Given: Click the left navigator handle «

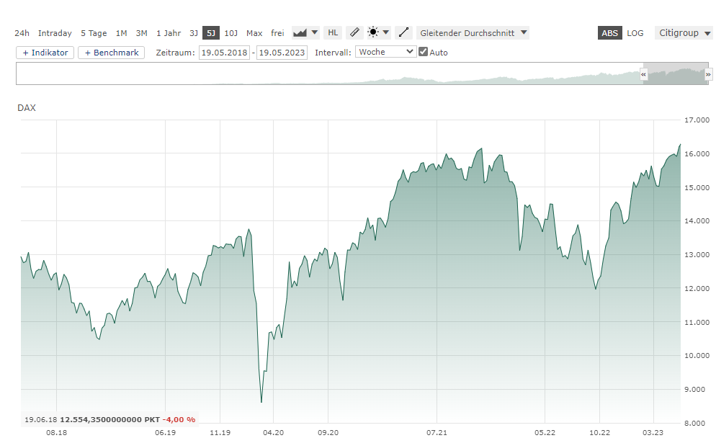Looking at the screenshot, I should [643, 74].
